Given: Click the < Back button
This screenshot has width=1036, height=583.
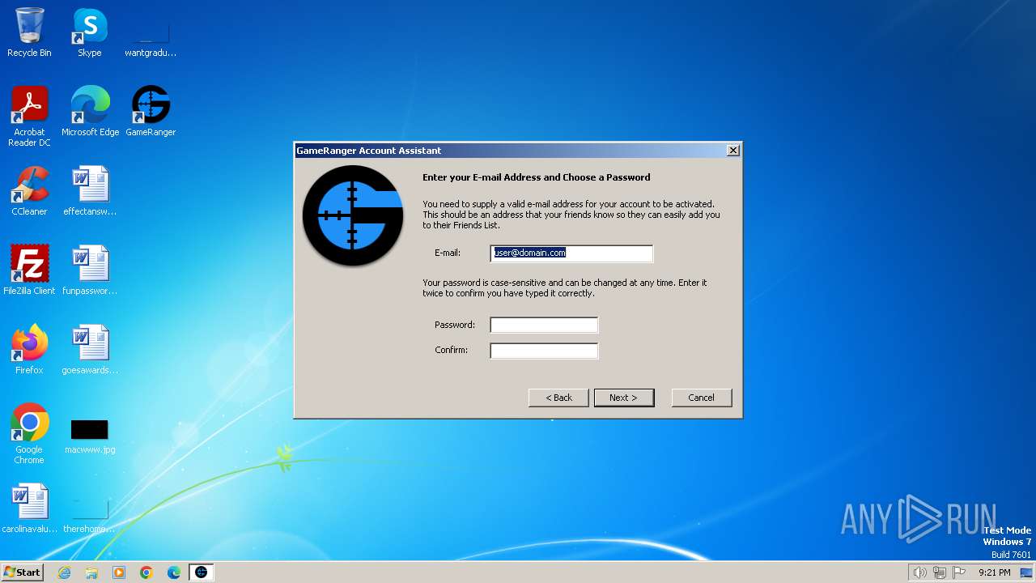Looking at the screenshot, I should 558,398.
